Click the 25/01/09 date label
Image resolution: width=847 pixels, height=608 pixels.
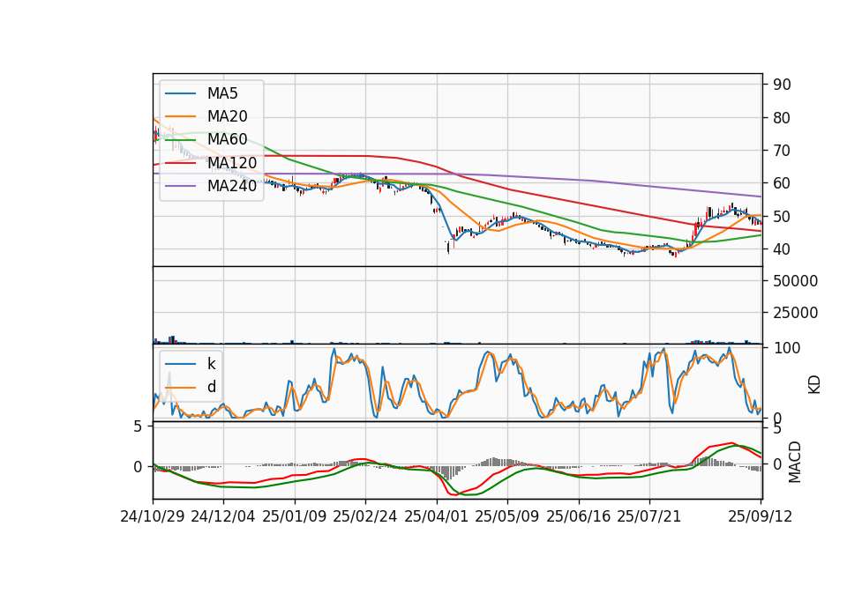(295, 516)
